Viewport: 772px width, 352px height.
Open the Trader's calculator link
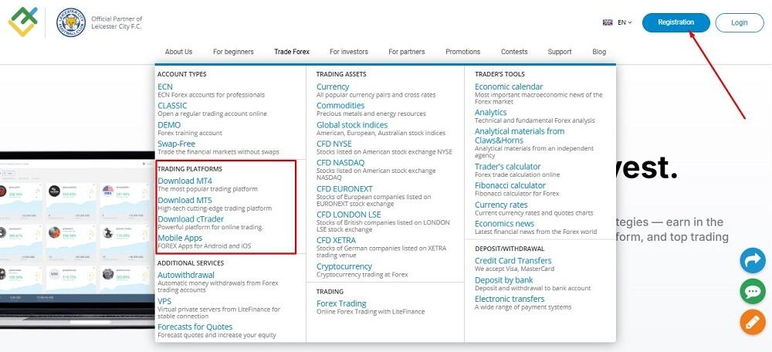coord(508,167)
